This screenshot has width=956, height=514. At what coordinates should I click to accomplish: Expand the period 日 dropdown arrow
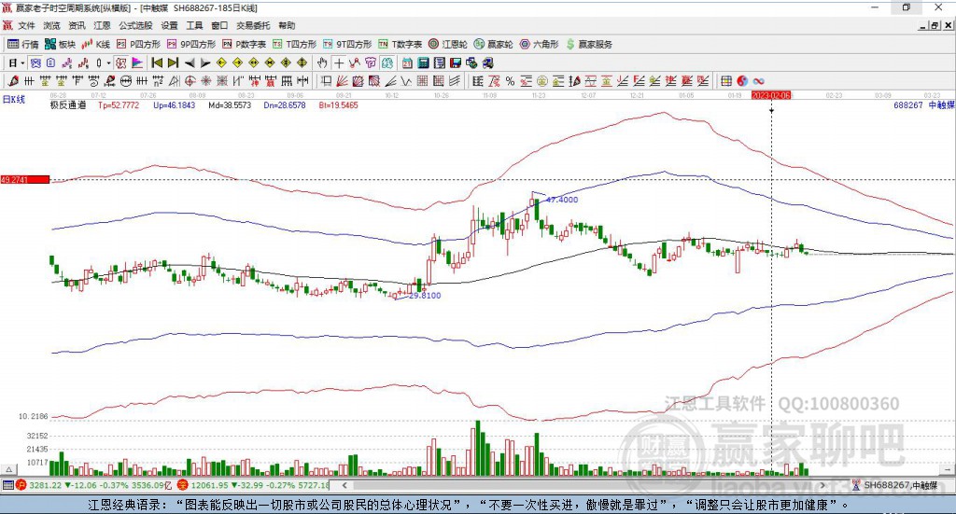23,63
